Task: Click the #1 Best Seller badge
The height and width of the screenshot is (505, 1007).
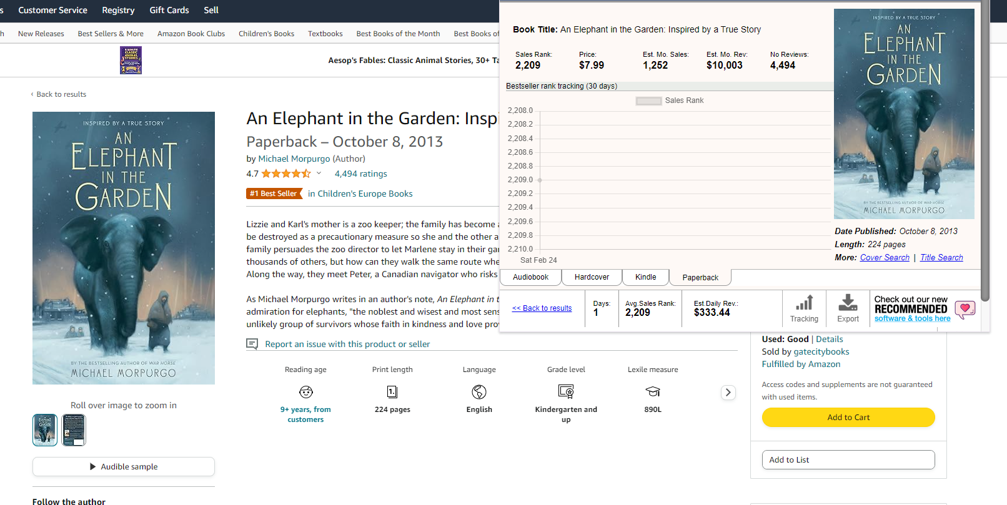Action: [274, 194]
